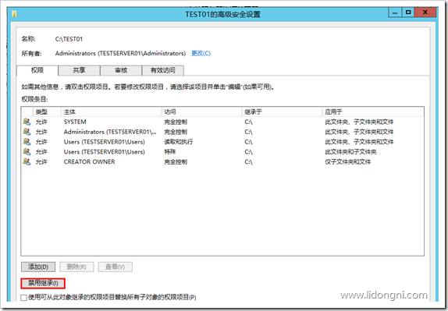
Task: Click the user icon in the Users 读取和执行 row
Action: tap(27, 142)
